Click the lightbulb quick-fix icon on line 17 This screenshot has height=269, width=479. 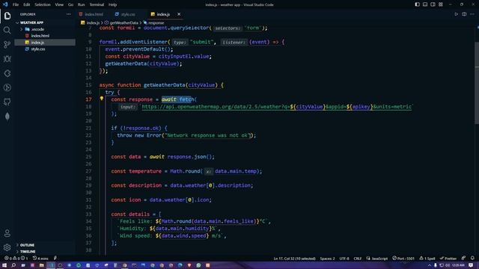(102, 99)
